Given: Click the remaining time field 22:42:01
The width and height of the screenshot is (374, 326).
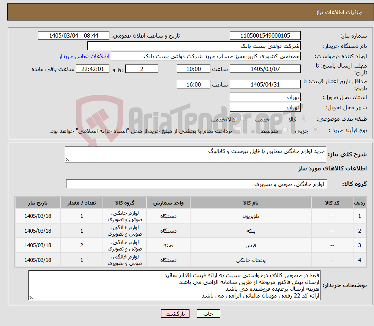Looking at the screenshot, I should [x=93, y=69].
